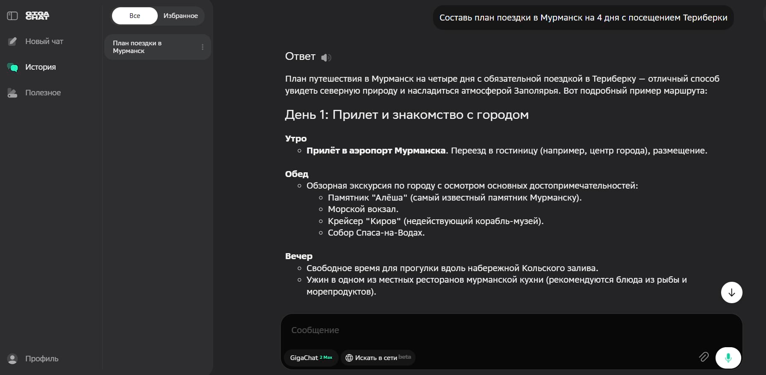The height and width of the screenshot is (375, 766).
Task: Click the list item Крейсер "Киров"
Action: [436, 221]
